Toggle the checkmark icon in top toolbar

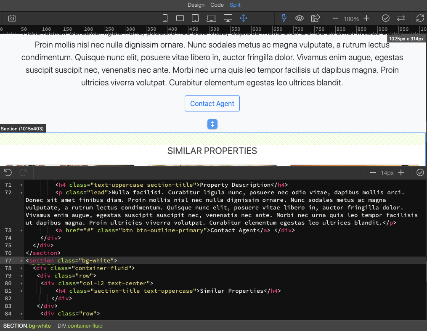(x=386, y=18)
